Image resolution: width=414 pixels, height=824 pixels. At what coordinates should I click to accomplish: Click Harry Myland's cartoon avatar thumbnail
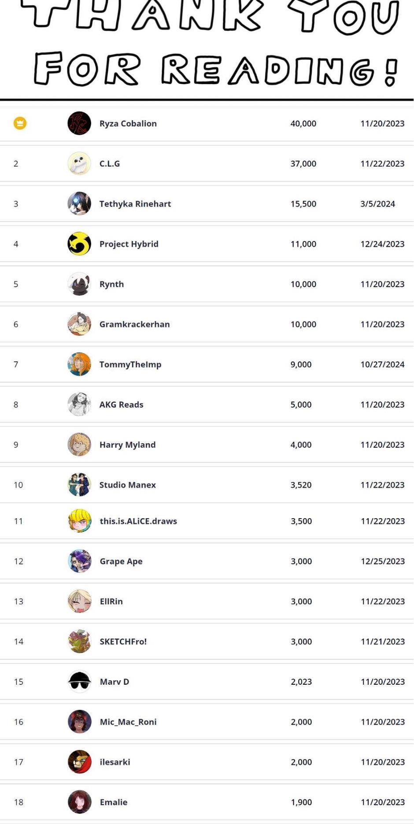point(79,445)
